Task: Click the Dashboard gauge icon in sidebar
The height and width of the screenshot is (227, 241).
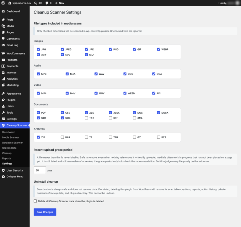Action: click(3, 11)
